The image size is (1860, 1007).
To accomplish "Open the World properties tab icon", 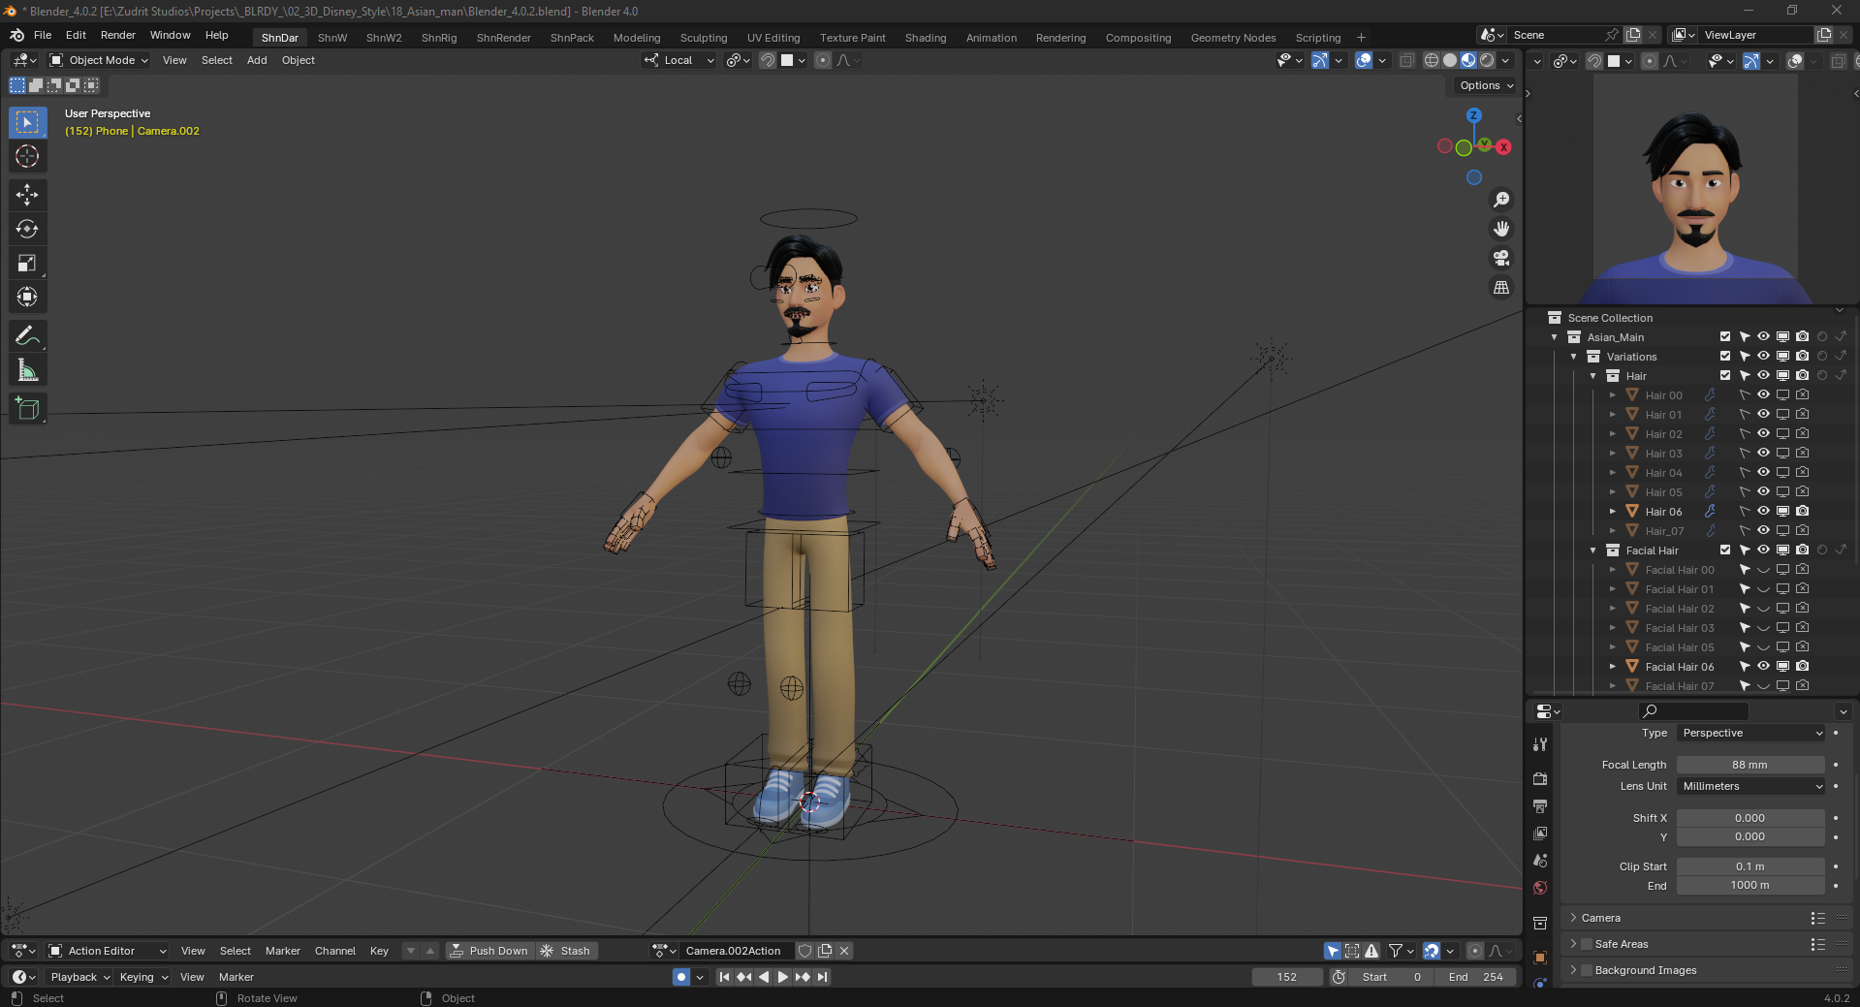I will tap(1540, 888).
